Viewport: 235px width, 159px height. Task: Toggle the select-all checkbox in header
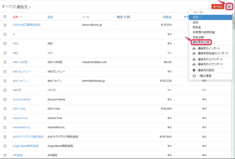point(5,17)
